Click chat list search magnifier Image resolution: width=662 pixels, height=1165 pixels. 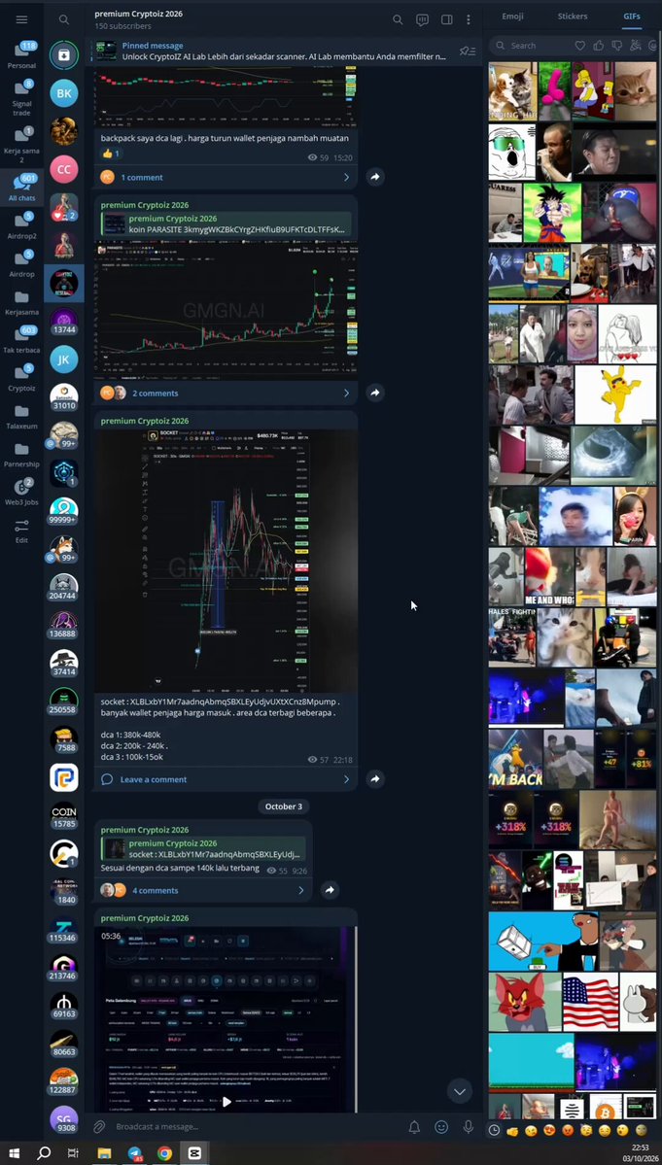pos(64,20)
